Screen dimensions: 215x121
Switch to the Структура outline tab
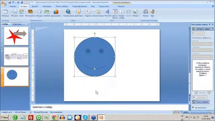pyautogui.click(x=17, y=24)
